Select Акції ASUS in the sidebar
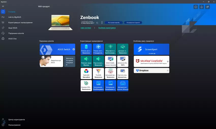Image resolution: width=216 pixels, height=129 pixels. [x=13, y=28]
